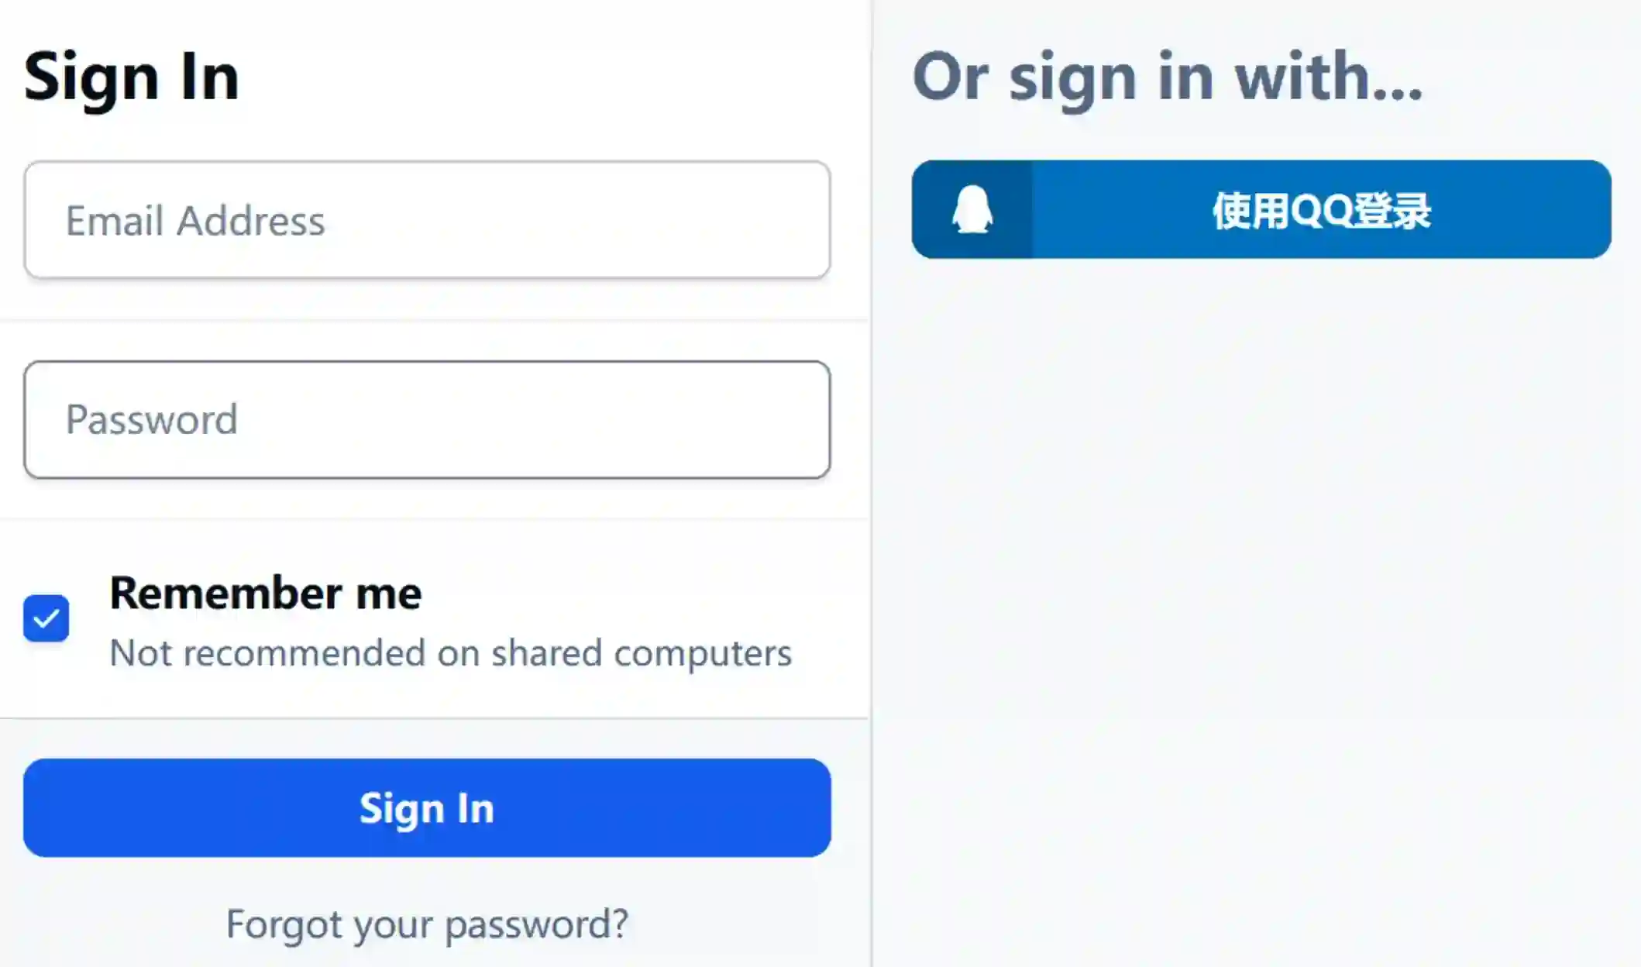The image size is (1641, 967).
Task: Focus the Password input field
Action: point(427,419)
